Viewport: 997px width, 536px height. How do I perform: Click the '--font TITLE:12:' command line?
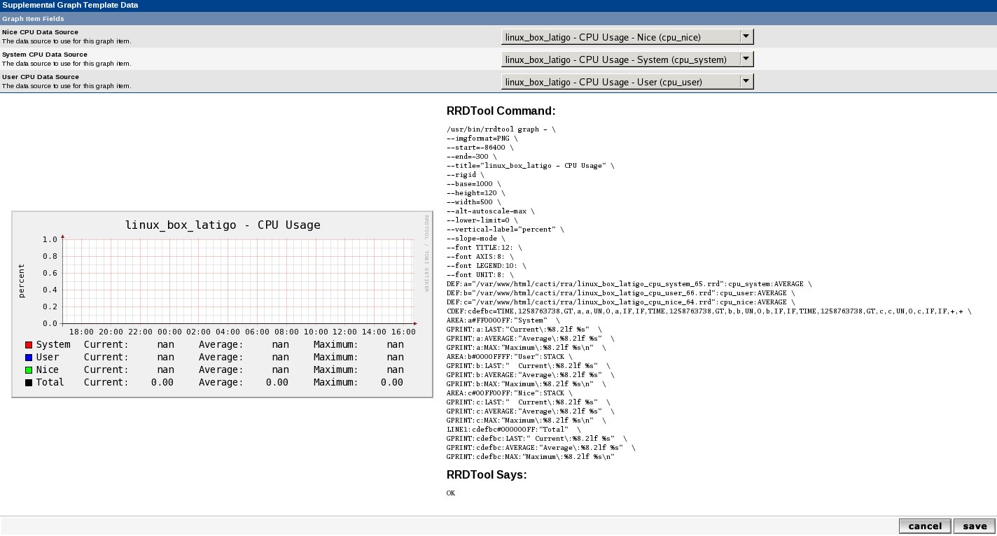484,248
